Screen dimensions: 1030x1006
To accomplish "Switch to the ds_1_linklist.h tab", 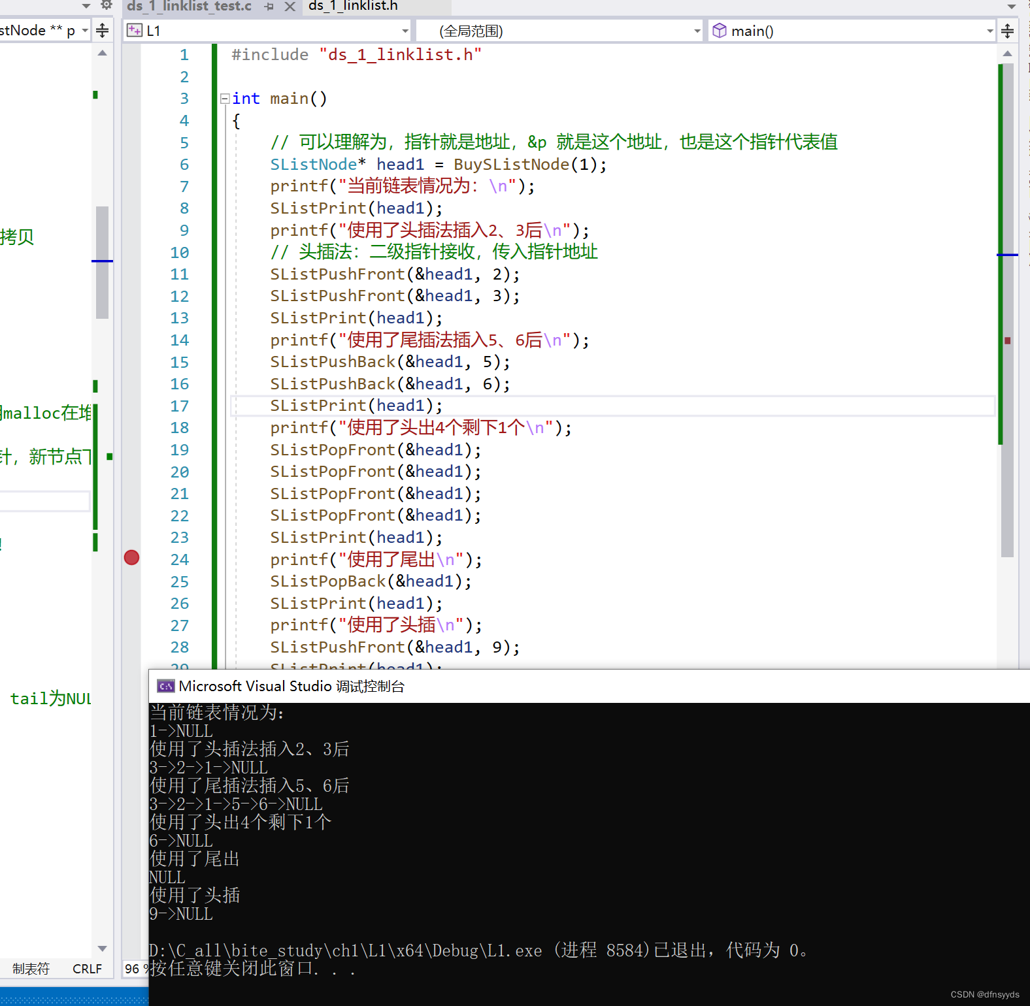I will coord(353,6).
